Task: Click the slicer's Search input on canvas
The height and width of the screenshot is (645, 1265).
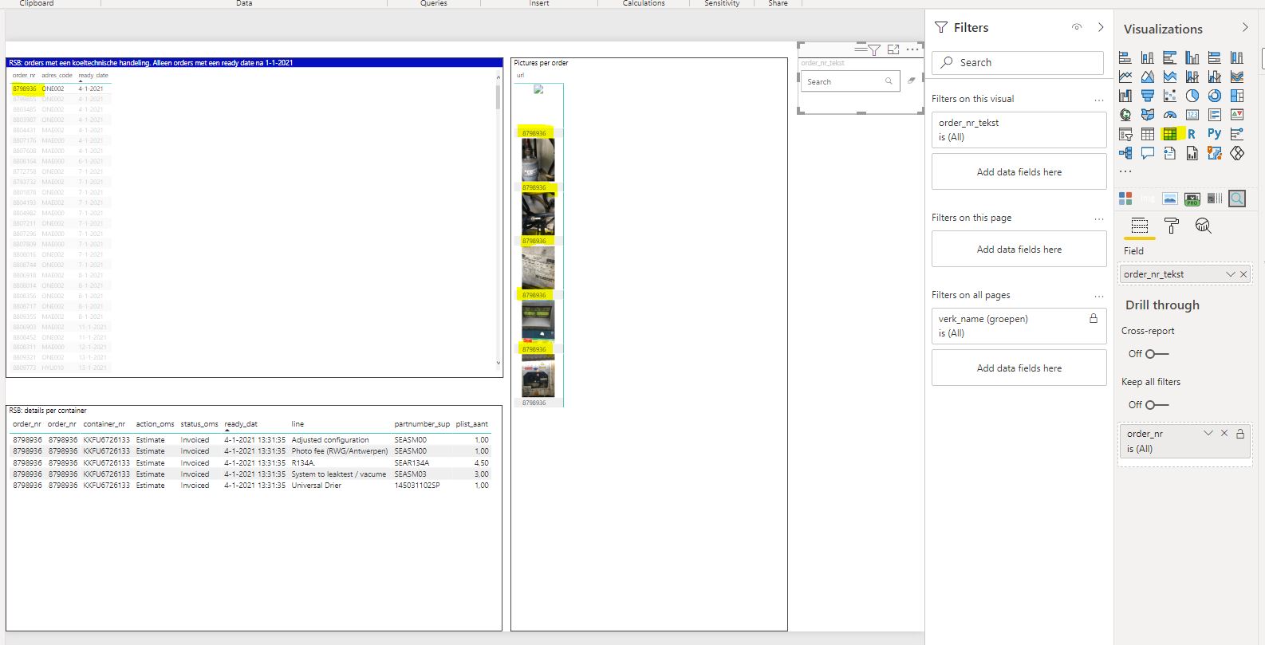Action: click(850, 81)
